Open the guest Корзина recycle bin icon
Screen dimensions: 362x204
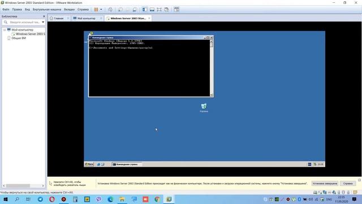(x=204, y=108)
